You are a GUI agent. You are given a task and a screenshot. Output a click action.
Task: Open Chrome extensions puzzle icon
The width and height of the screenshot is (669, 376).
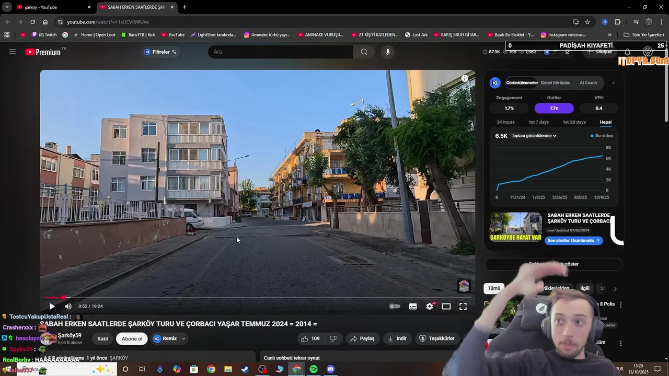click(x=617, y=22)
